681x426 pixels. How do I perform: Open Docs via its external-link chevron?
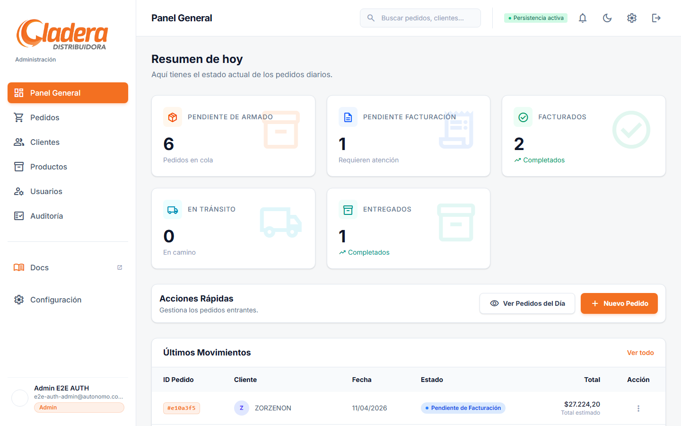point(119,267)
